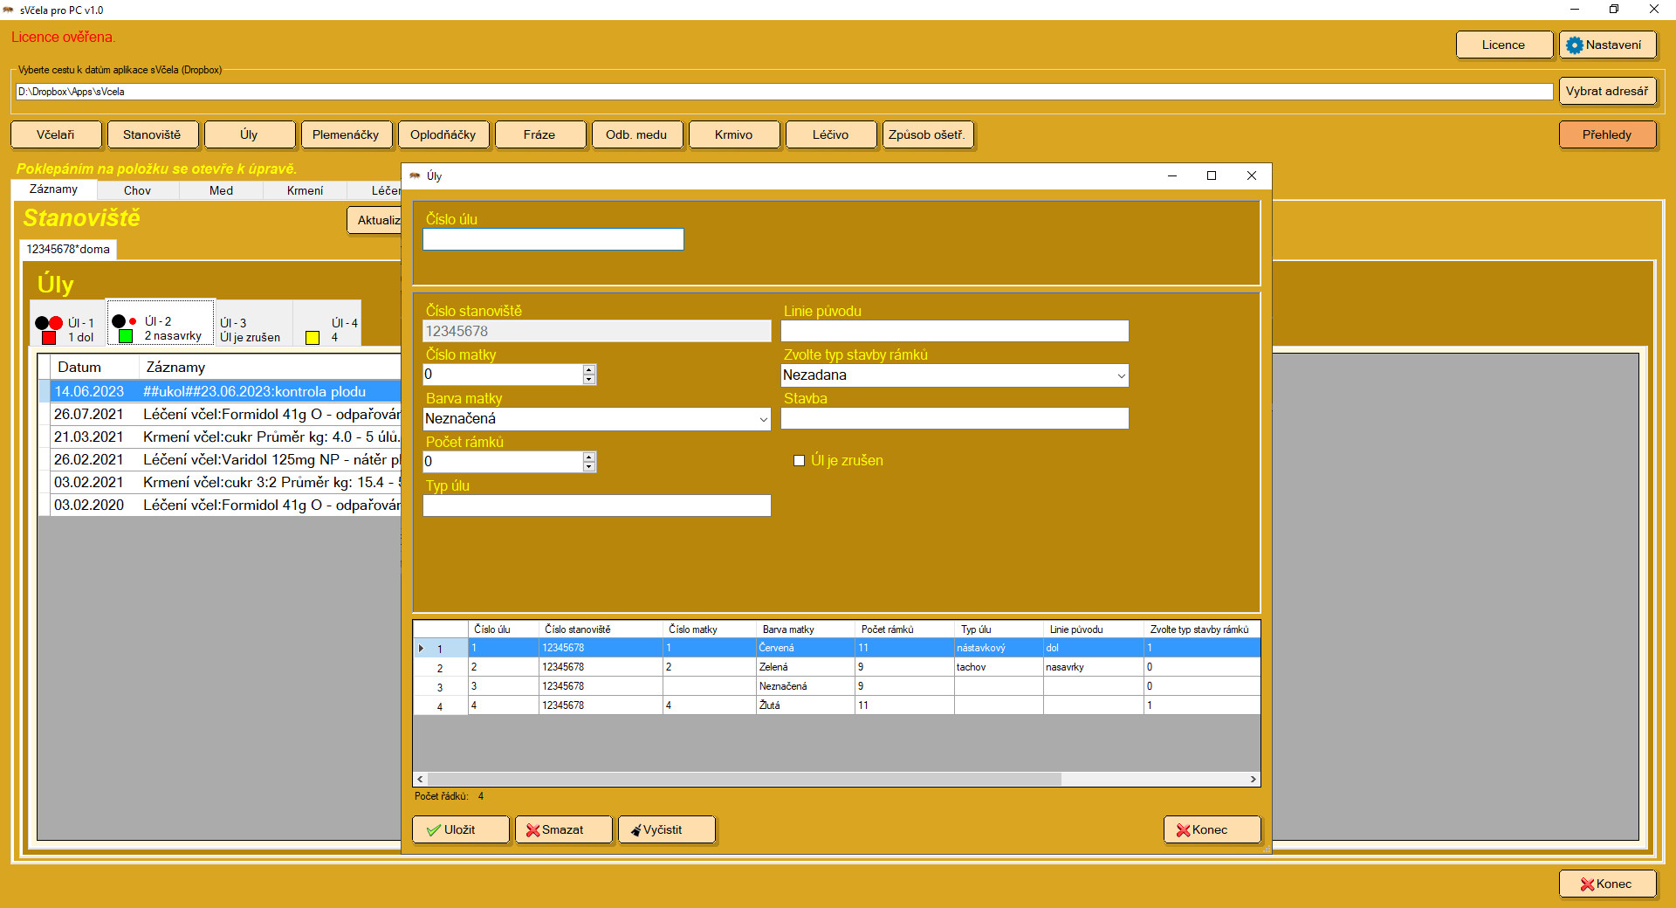
Task: Switch to the Chov tab
Action: 137,190
